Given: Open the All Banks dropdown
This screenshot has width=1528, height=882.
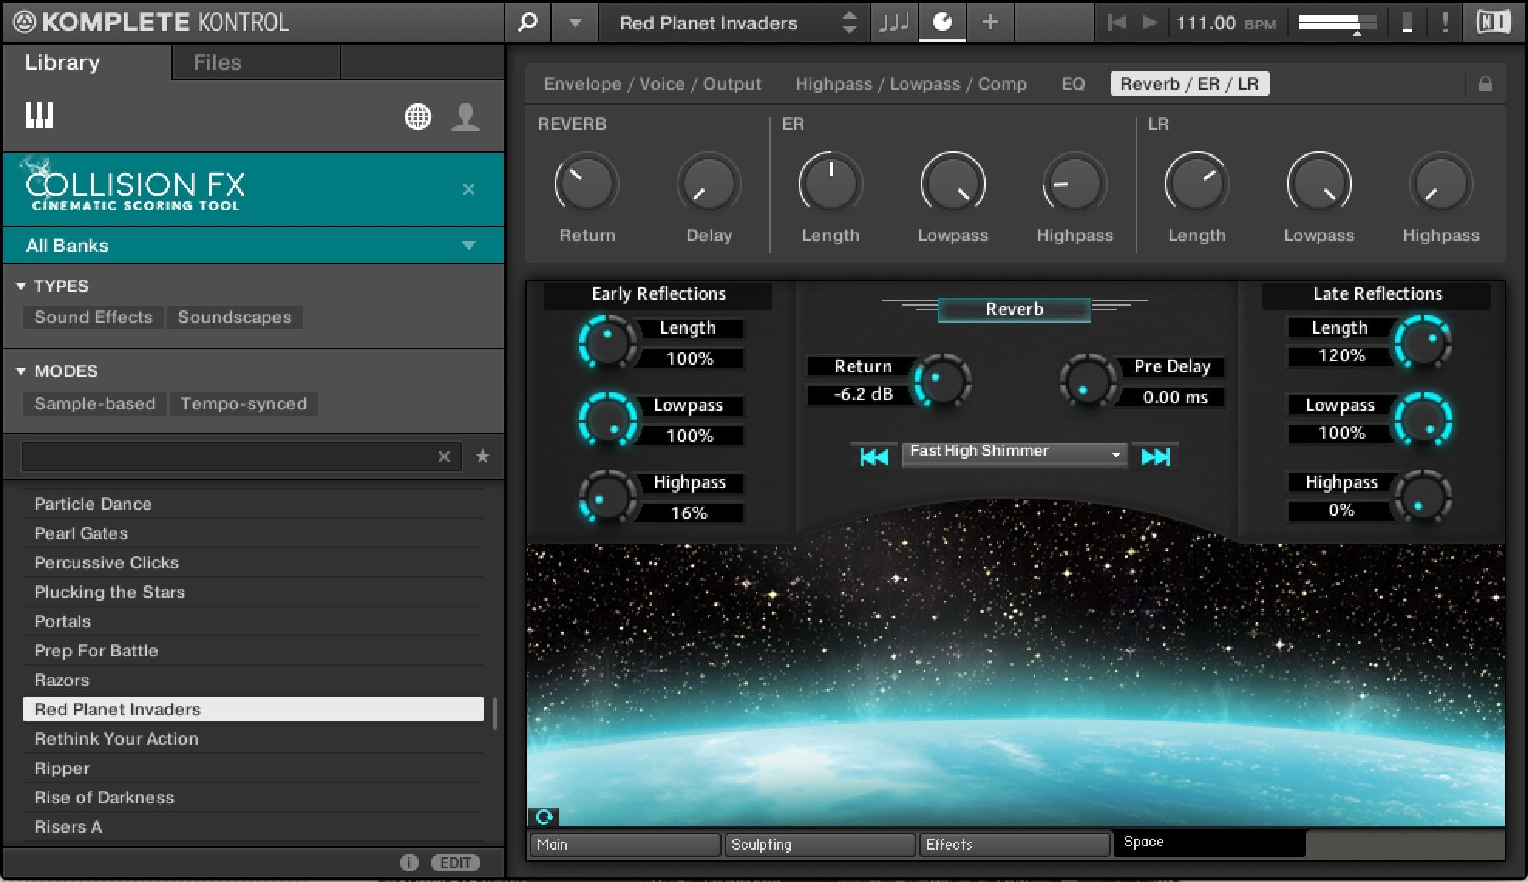Looking at the screenshot, I should 253,246.
